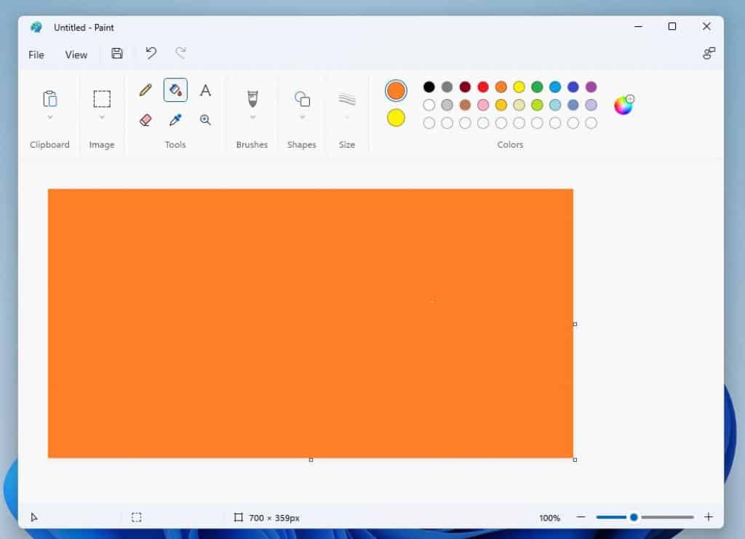Pick the lime green palette color
Screen dimensions: 745x539
pyautogui.click(x=538, y=105)
